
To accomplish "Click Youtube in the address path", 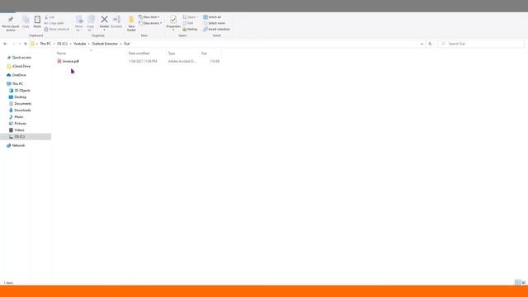I will (x=80, y=44).
